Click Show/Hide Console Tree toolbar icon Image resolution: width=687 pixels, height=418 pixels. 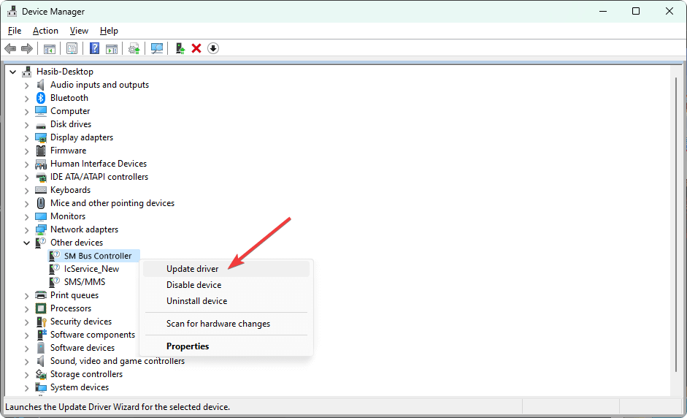coord(49,48)
